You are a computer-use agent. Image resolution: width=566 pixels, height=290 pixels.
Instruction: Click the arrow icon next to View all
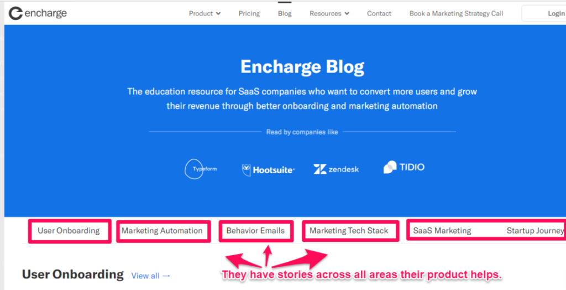[166, 276]
